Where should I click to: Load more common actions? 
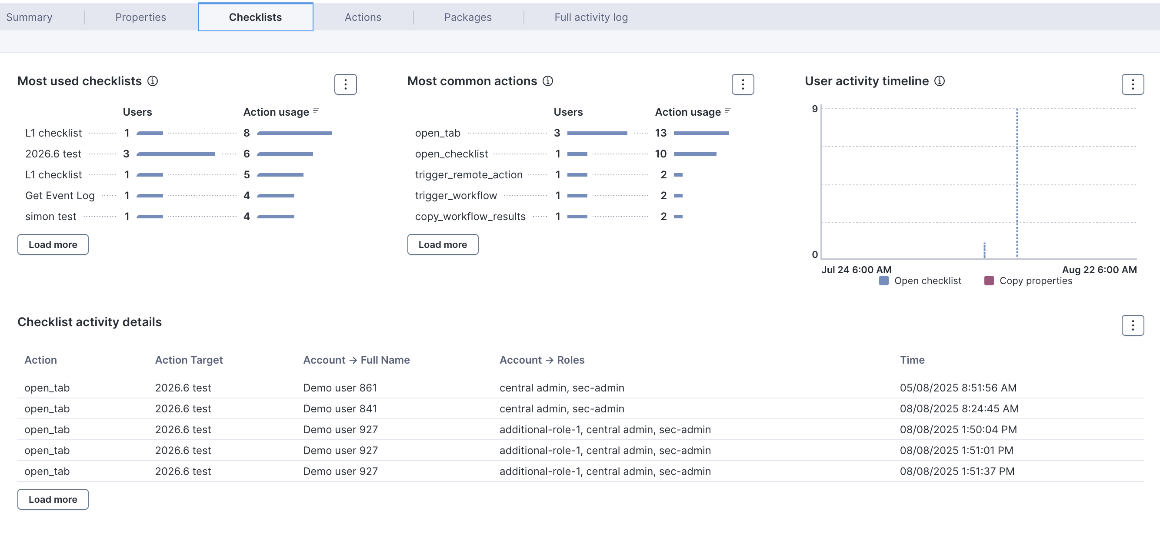(x=443, y=244)
